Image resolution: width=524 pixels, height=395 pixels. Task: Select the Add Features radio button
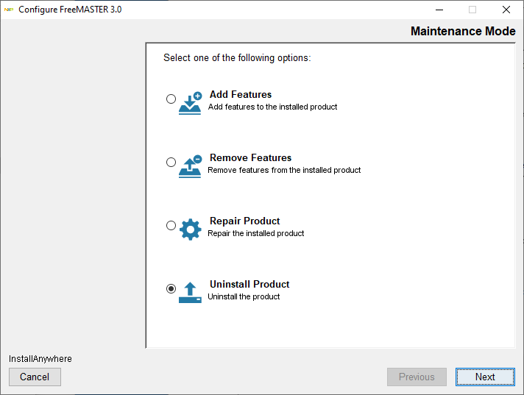point(171,99)
